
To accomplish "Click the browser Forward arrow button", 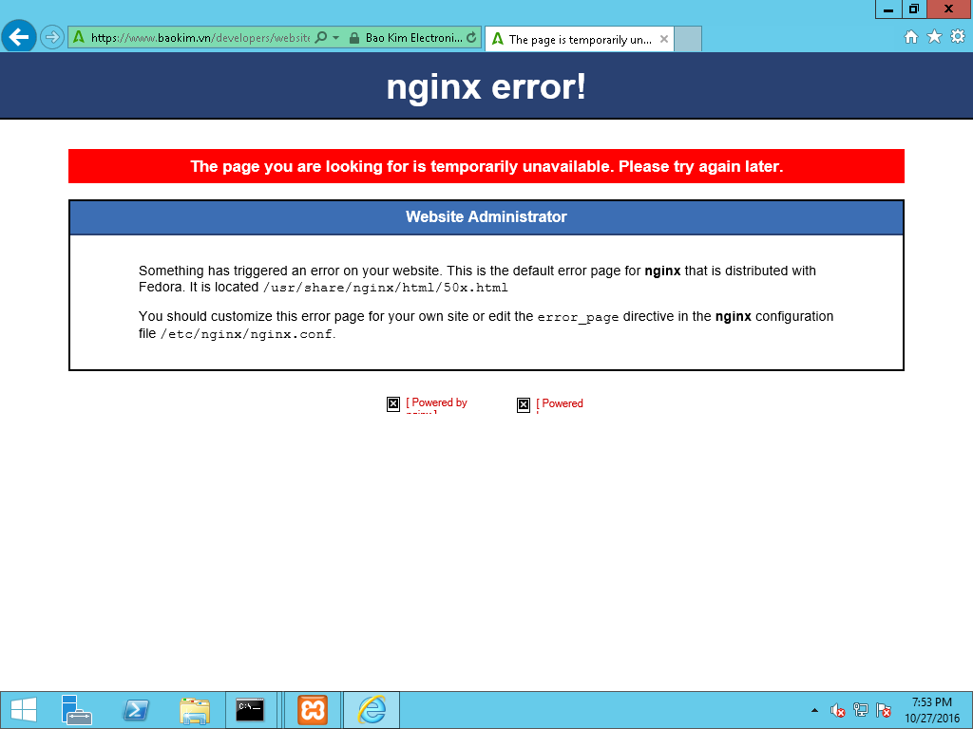I will click(52, 37).
